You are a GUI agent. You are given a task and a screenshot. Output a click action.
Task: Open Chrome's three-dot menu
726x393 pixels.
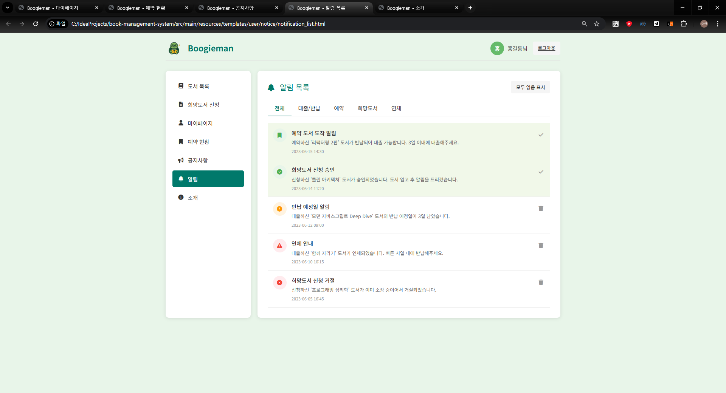717,24
